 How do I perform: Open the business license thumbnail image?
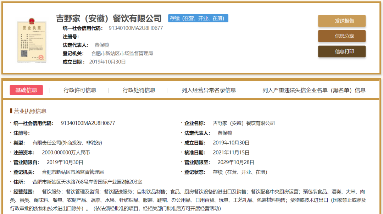tap(32, 40)
